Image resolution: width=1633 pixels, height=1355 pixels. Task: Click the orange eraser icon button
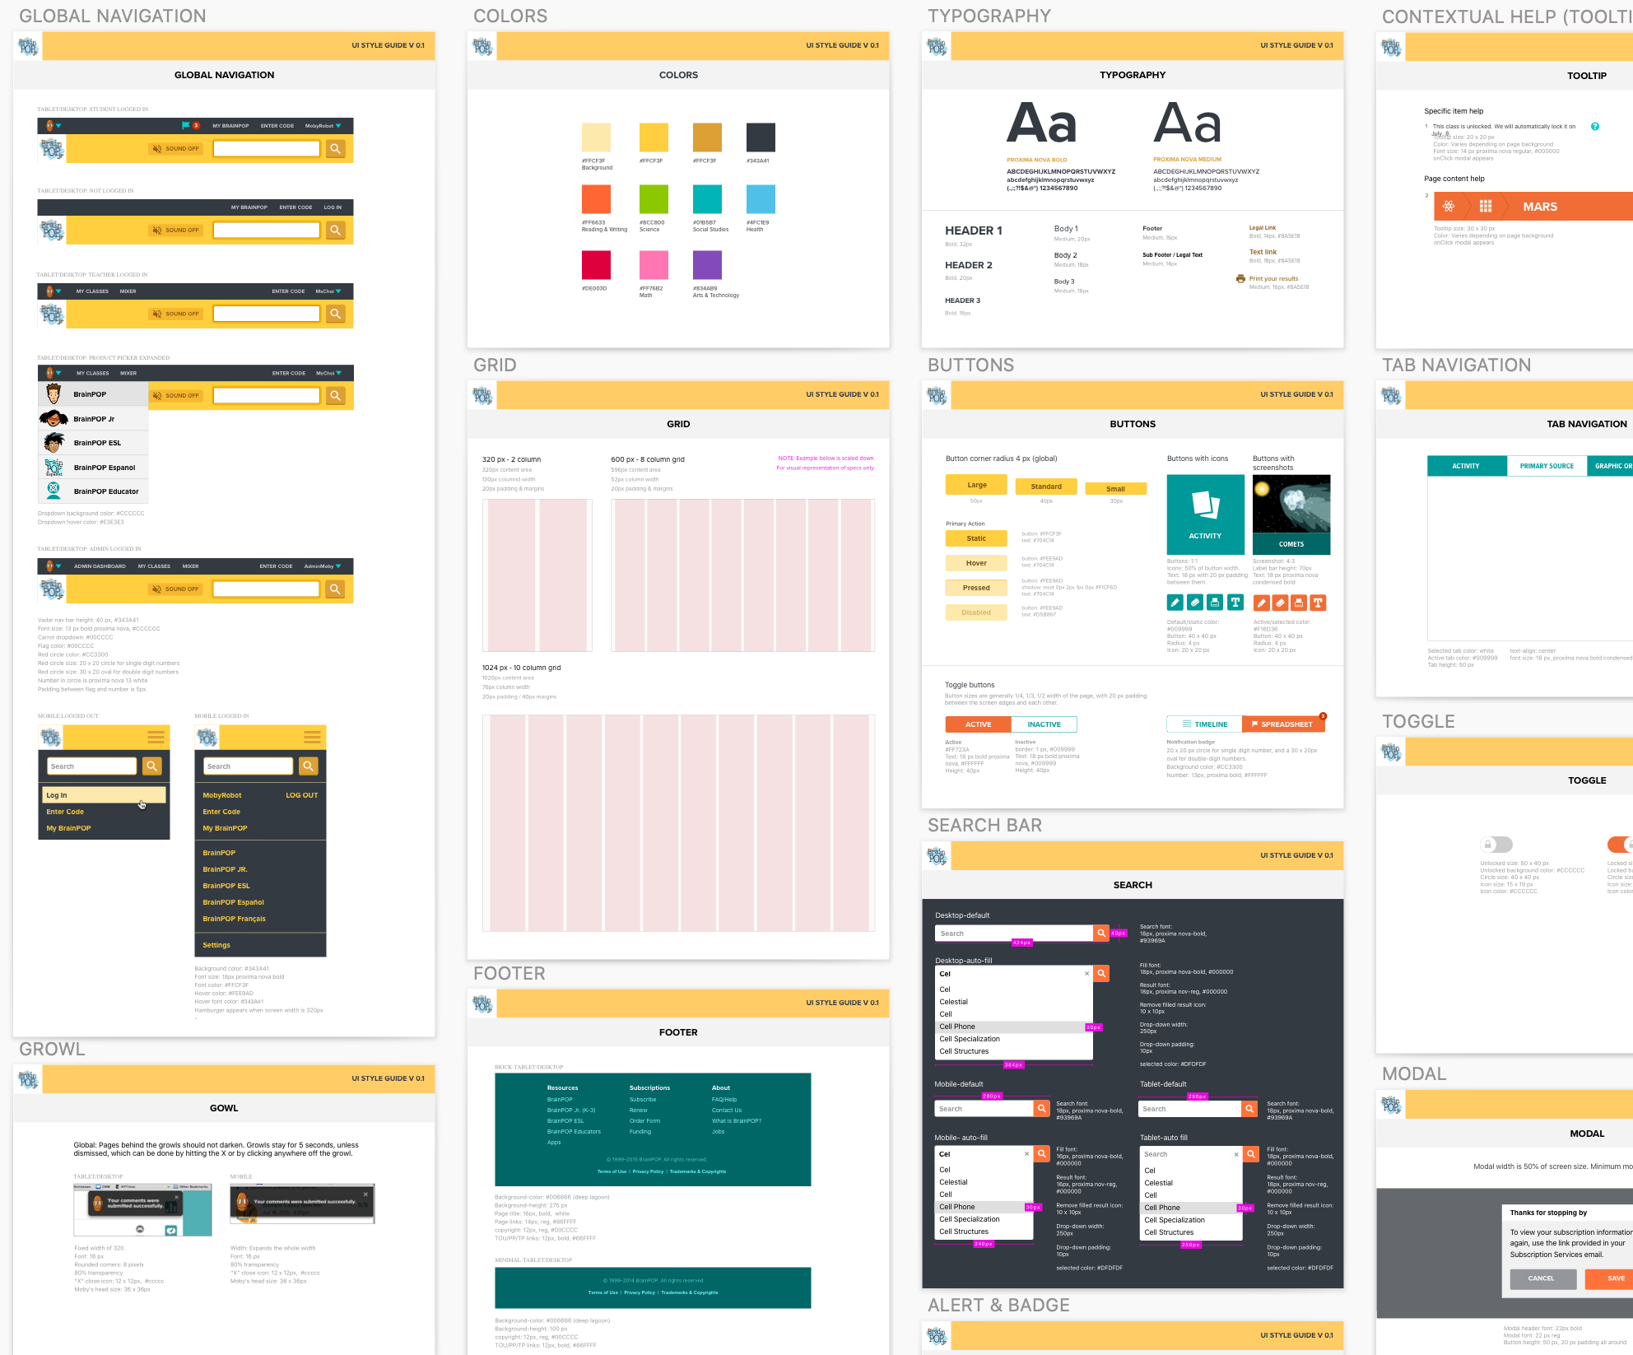pyautogui.click(x=1282, y=603)
